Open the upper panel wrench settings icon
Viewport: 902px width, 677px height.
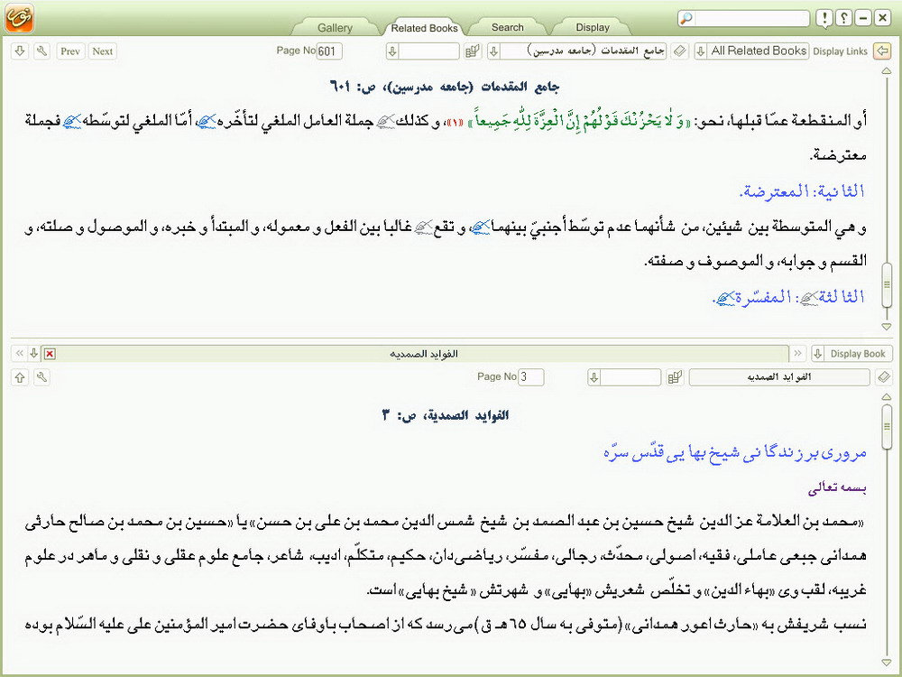41,51
